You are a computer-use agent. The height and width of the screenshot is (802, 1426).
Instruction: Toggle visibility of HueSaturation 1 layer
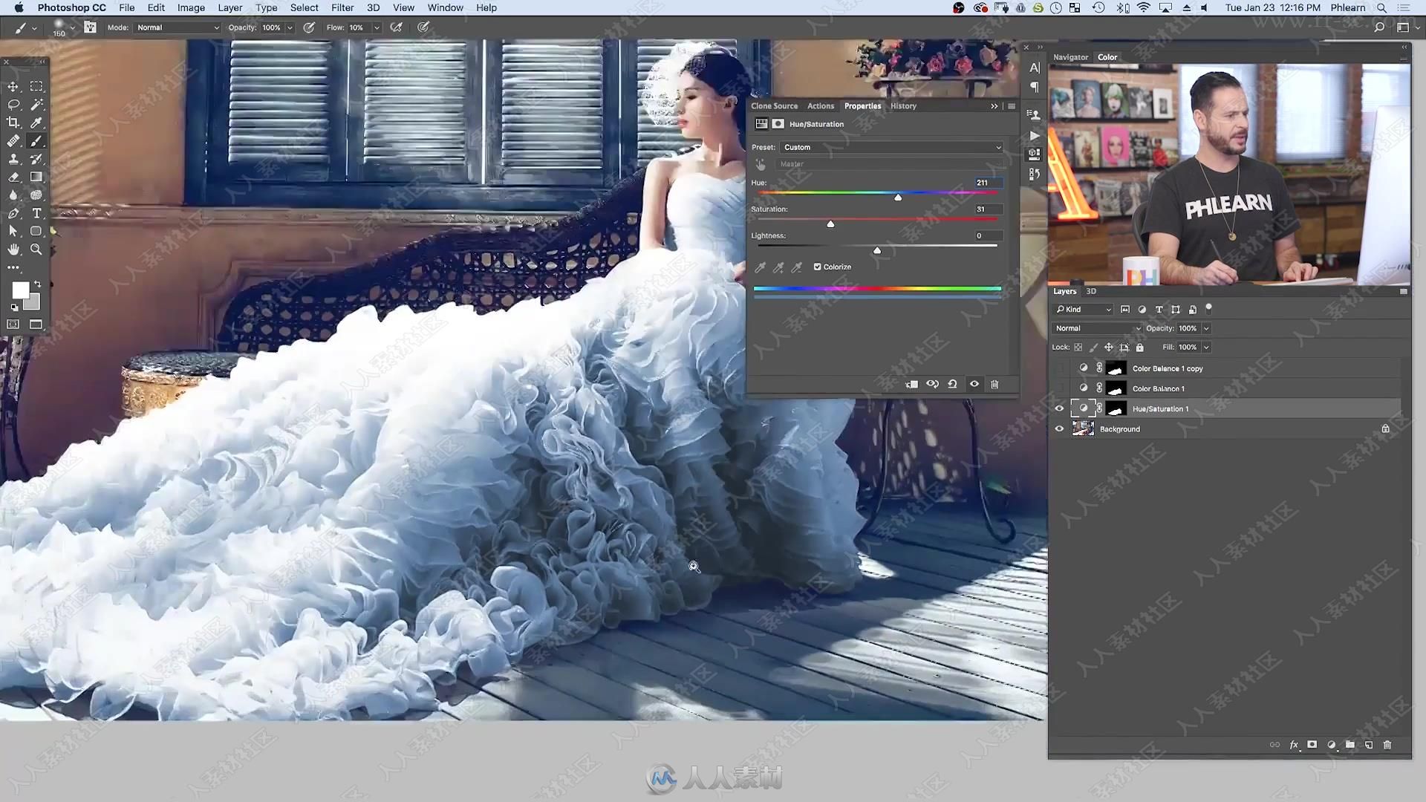[1060, 408]
